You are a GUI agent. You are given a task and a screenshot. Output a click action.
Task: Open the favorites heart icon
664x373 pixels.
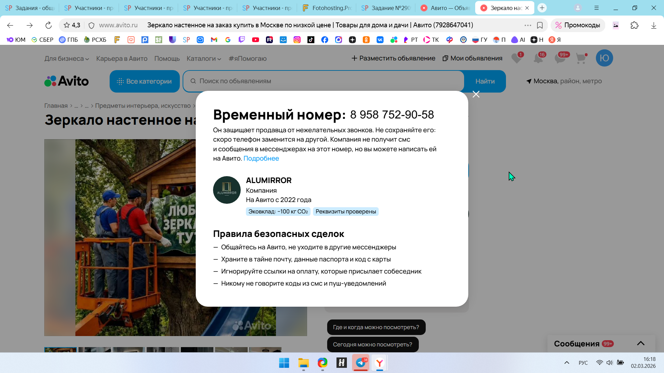[x=517, y=58]
